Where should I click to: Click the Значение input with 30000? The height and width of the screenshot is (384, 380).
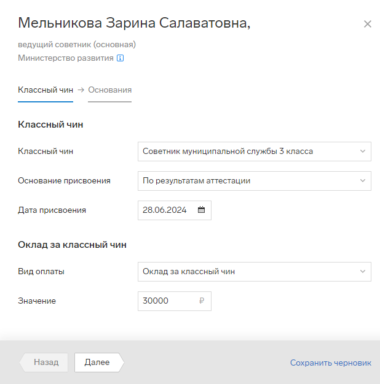(175, 301)
